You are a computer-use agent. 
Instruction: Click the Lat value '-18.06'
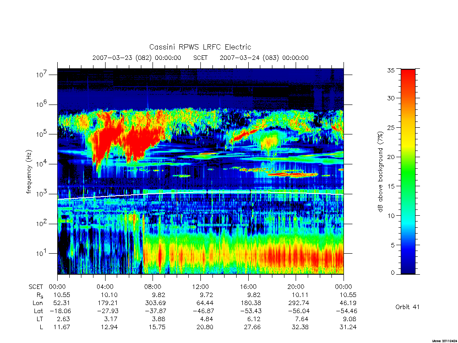(x=60, y=311)
